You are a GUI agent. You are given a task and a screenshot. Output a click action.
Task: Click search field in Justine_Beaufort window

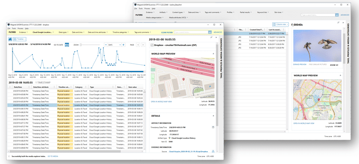(318, 15)
